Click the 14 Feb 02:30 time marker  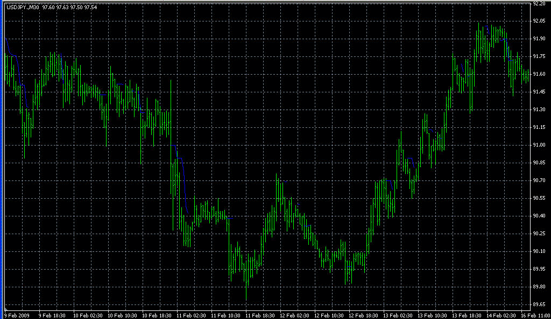click(x=500, y=315)
